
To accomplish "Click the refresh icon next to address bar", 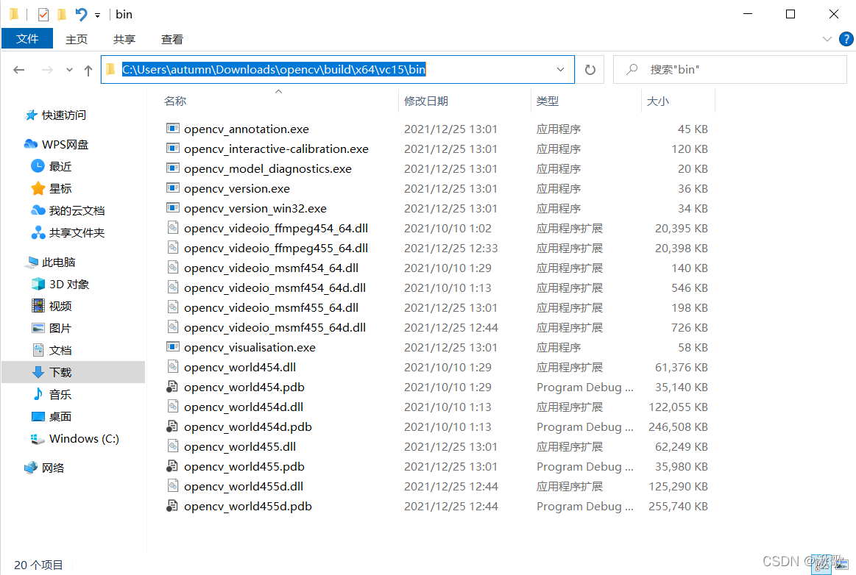I will (x=590, y=69).
